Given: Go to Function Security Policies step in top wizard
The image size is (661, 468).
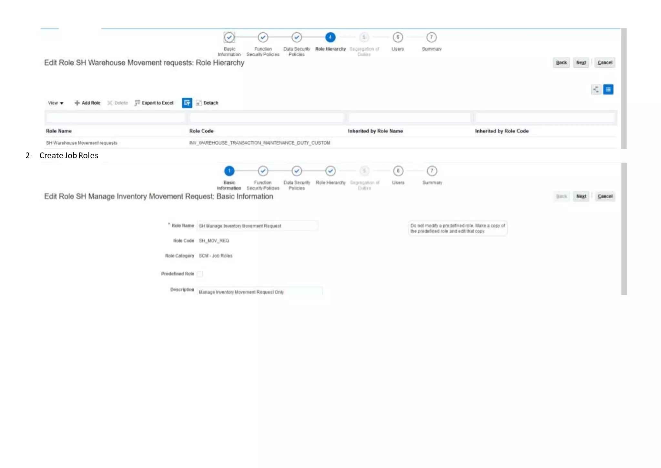Looking at the screenshot, I should pyautogui.click(x=263, y=37).
